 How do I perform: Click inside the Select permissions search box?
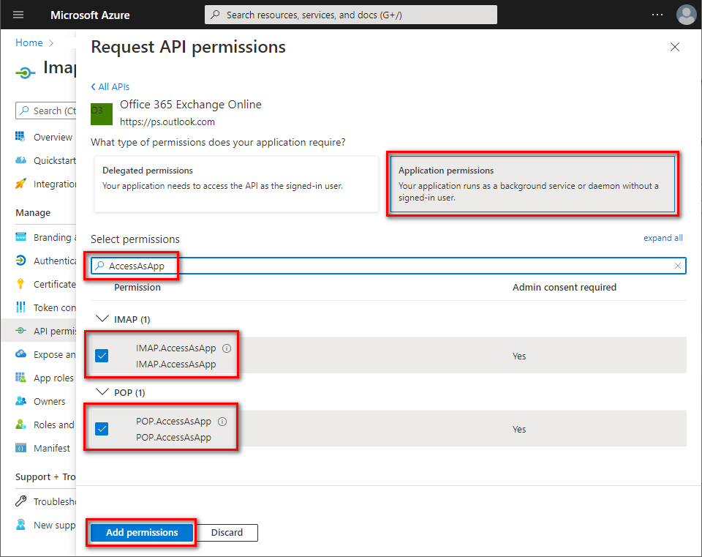click(388, 266)
